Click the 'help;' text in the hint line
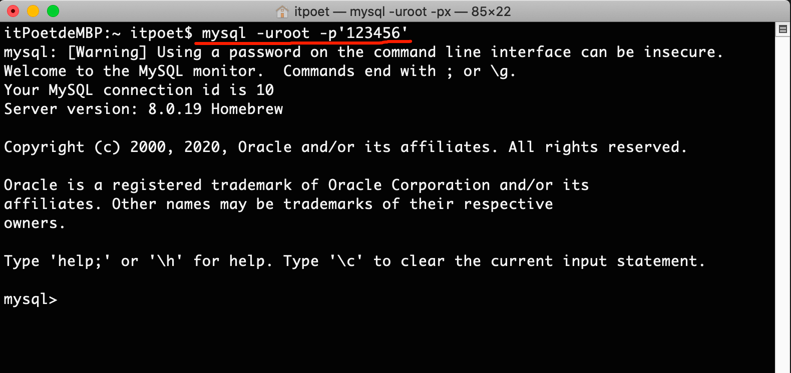This screenshot has height=373, width=791. (80, 261)
